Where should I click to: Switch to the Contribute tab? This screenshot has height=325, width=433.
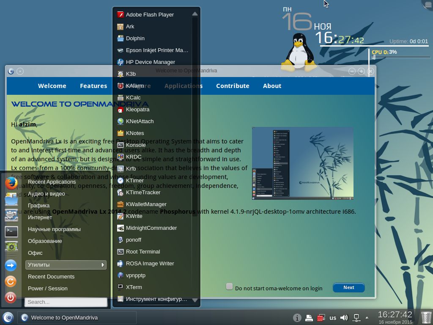(x=233, y=86)
